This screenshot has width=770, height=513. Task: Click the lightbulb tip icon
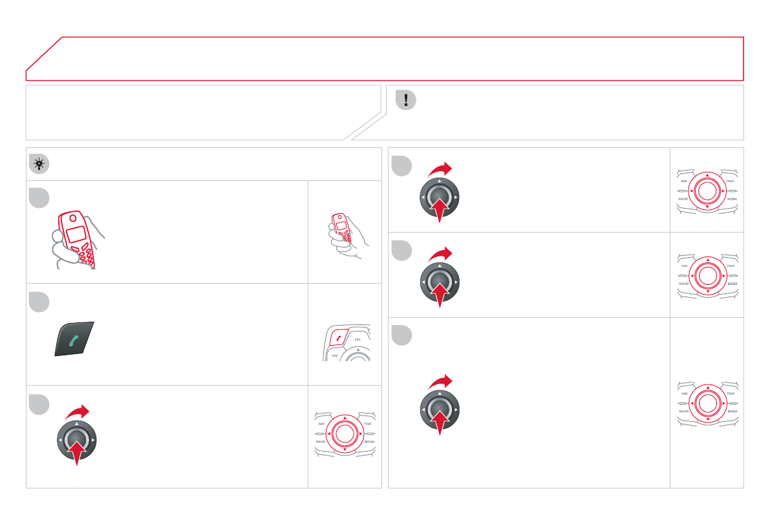(39, 165)
